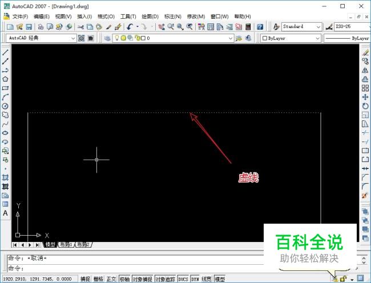Save the drawing with the Save icon

(29, 27)
